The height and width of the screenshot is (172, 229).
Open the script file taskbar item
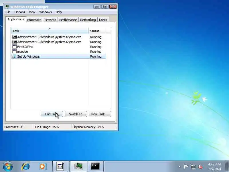(x=60, y=167)
